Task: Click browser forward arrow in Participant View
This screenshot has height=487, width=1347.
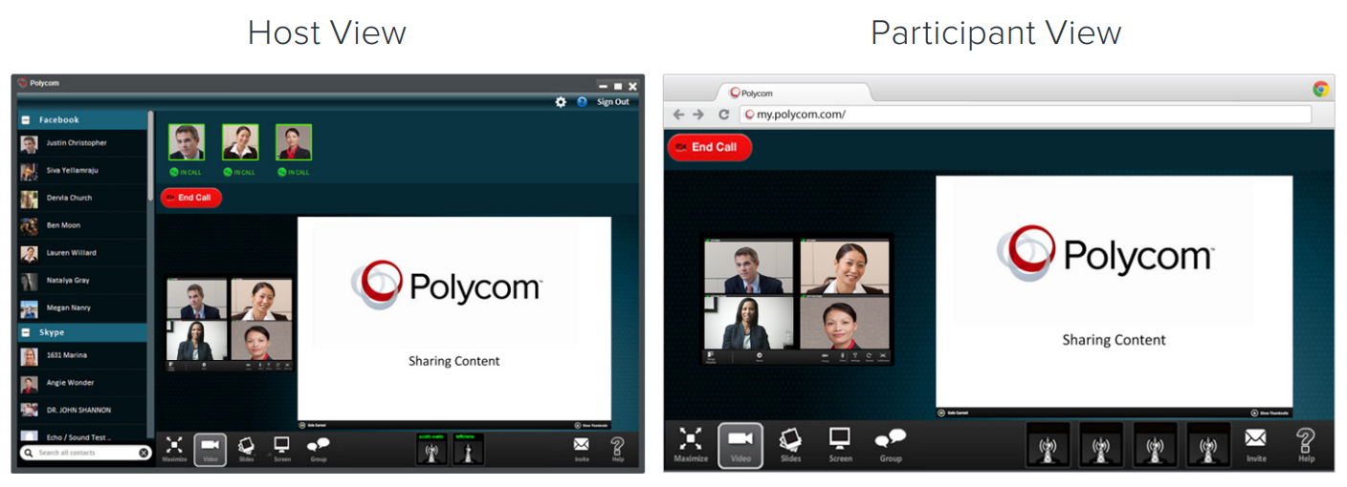Action: (x=699, y=114)
